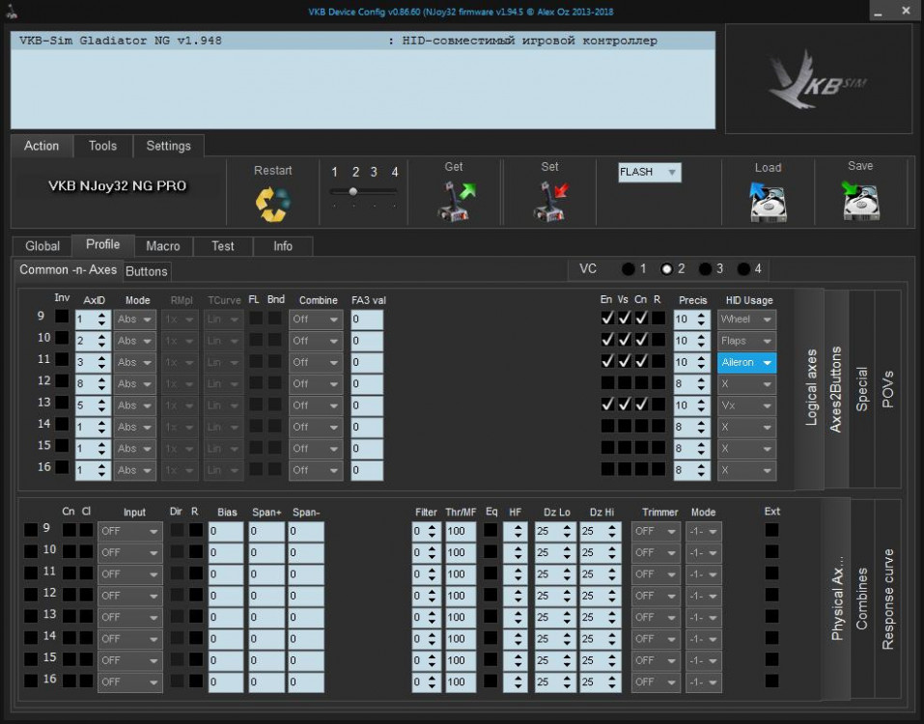
Task: Switch to the Macro tab
Action: pos(163,246)
